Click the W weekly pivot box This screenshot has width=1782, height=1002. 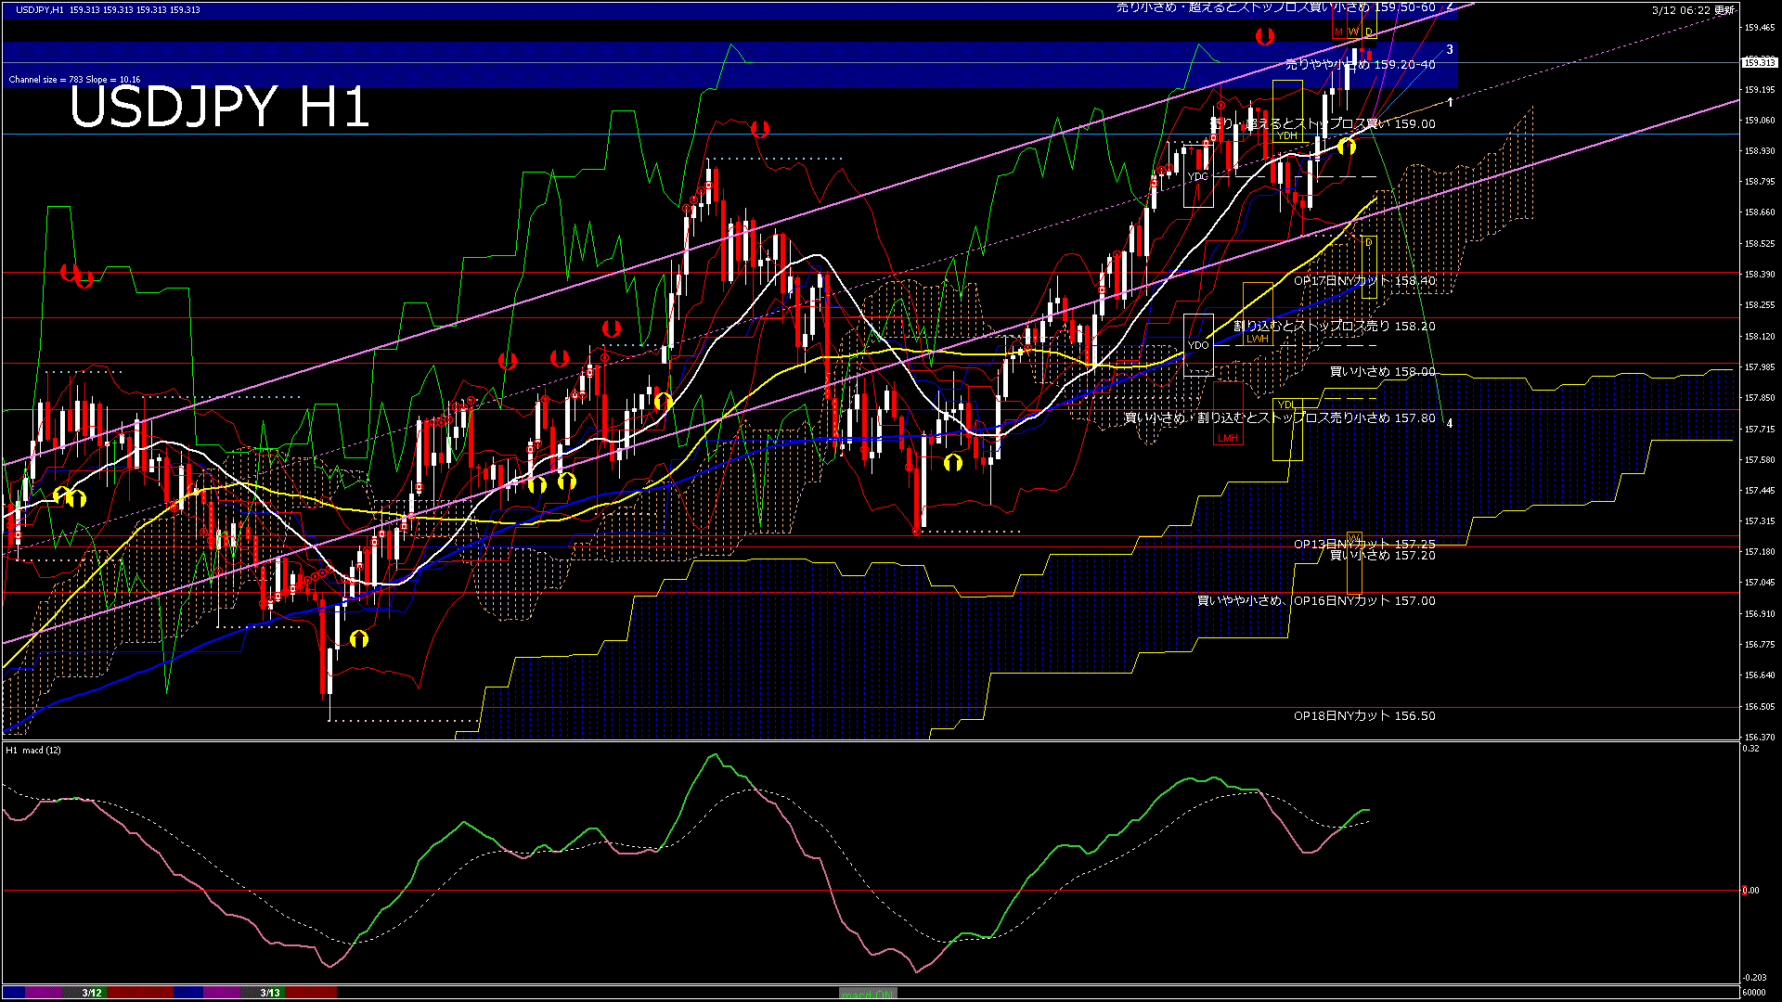(1353, 32)
